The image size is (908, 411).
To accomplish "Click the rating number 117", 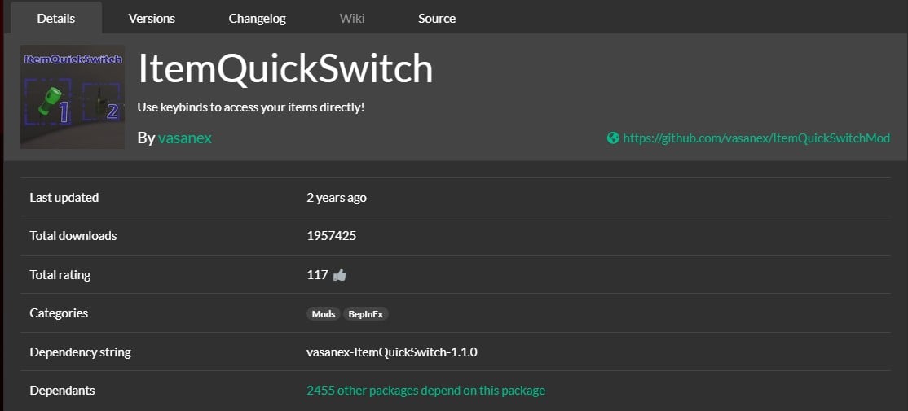I will coord(317,275).
